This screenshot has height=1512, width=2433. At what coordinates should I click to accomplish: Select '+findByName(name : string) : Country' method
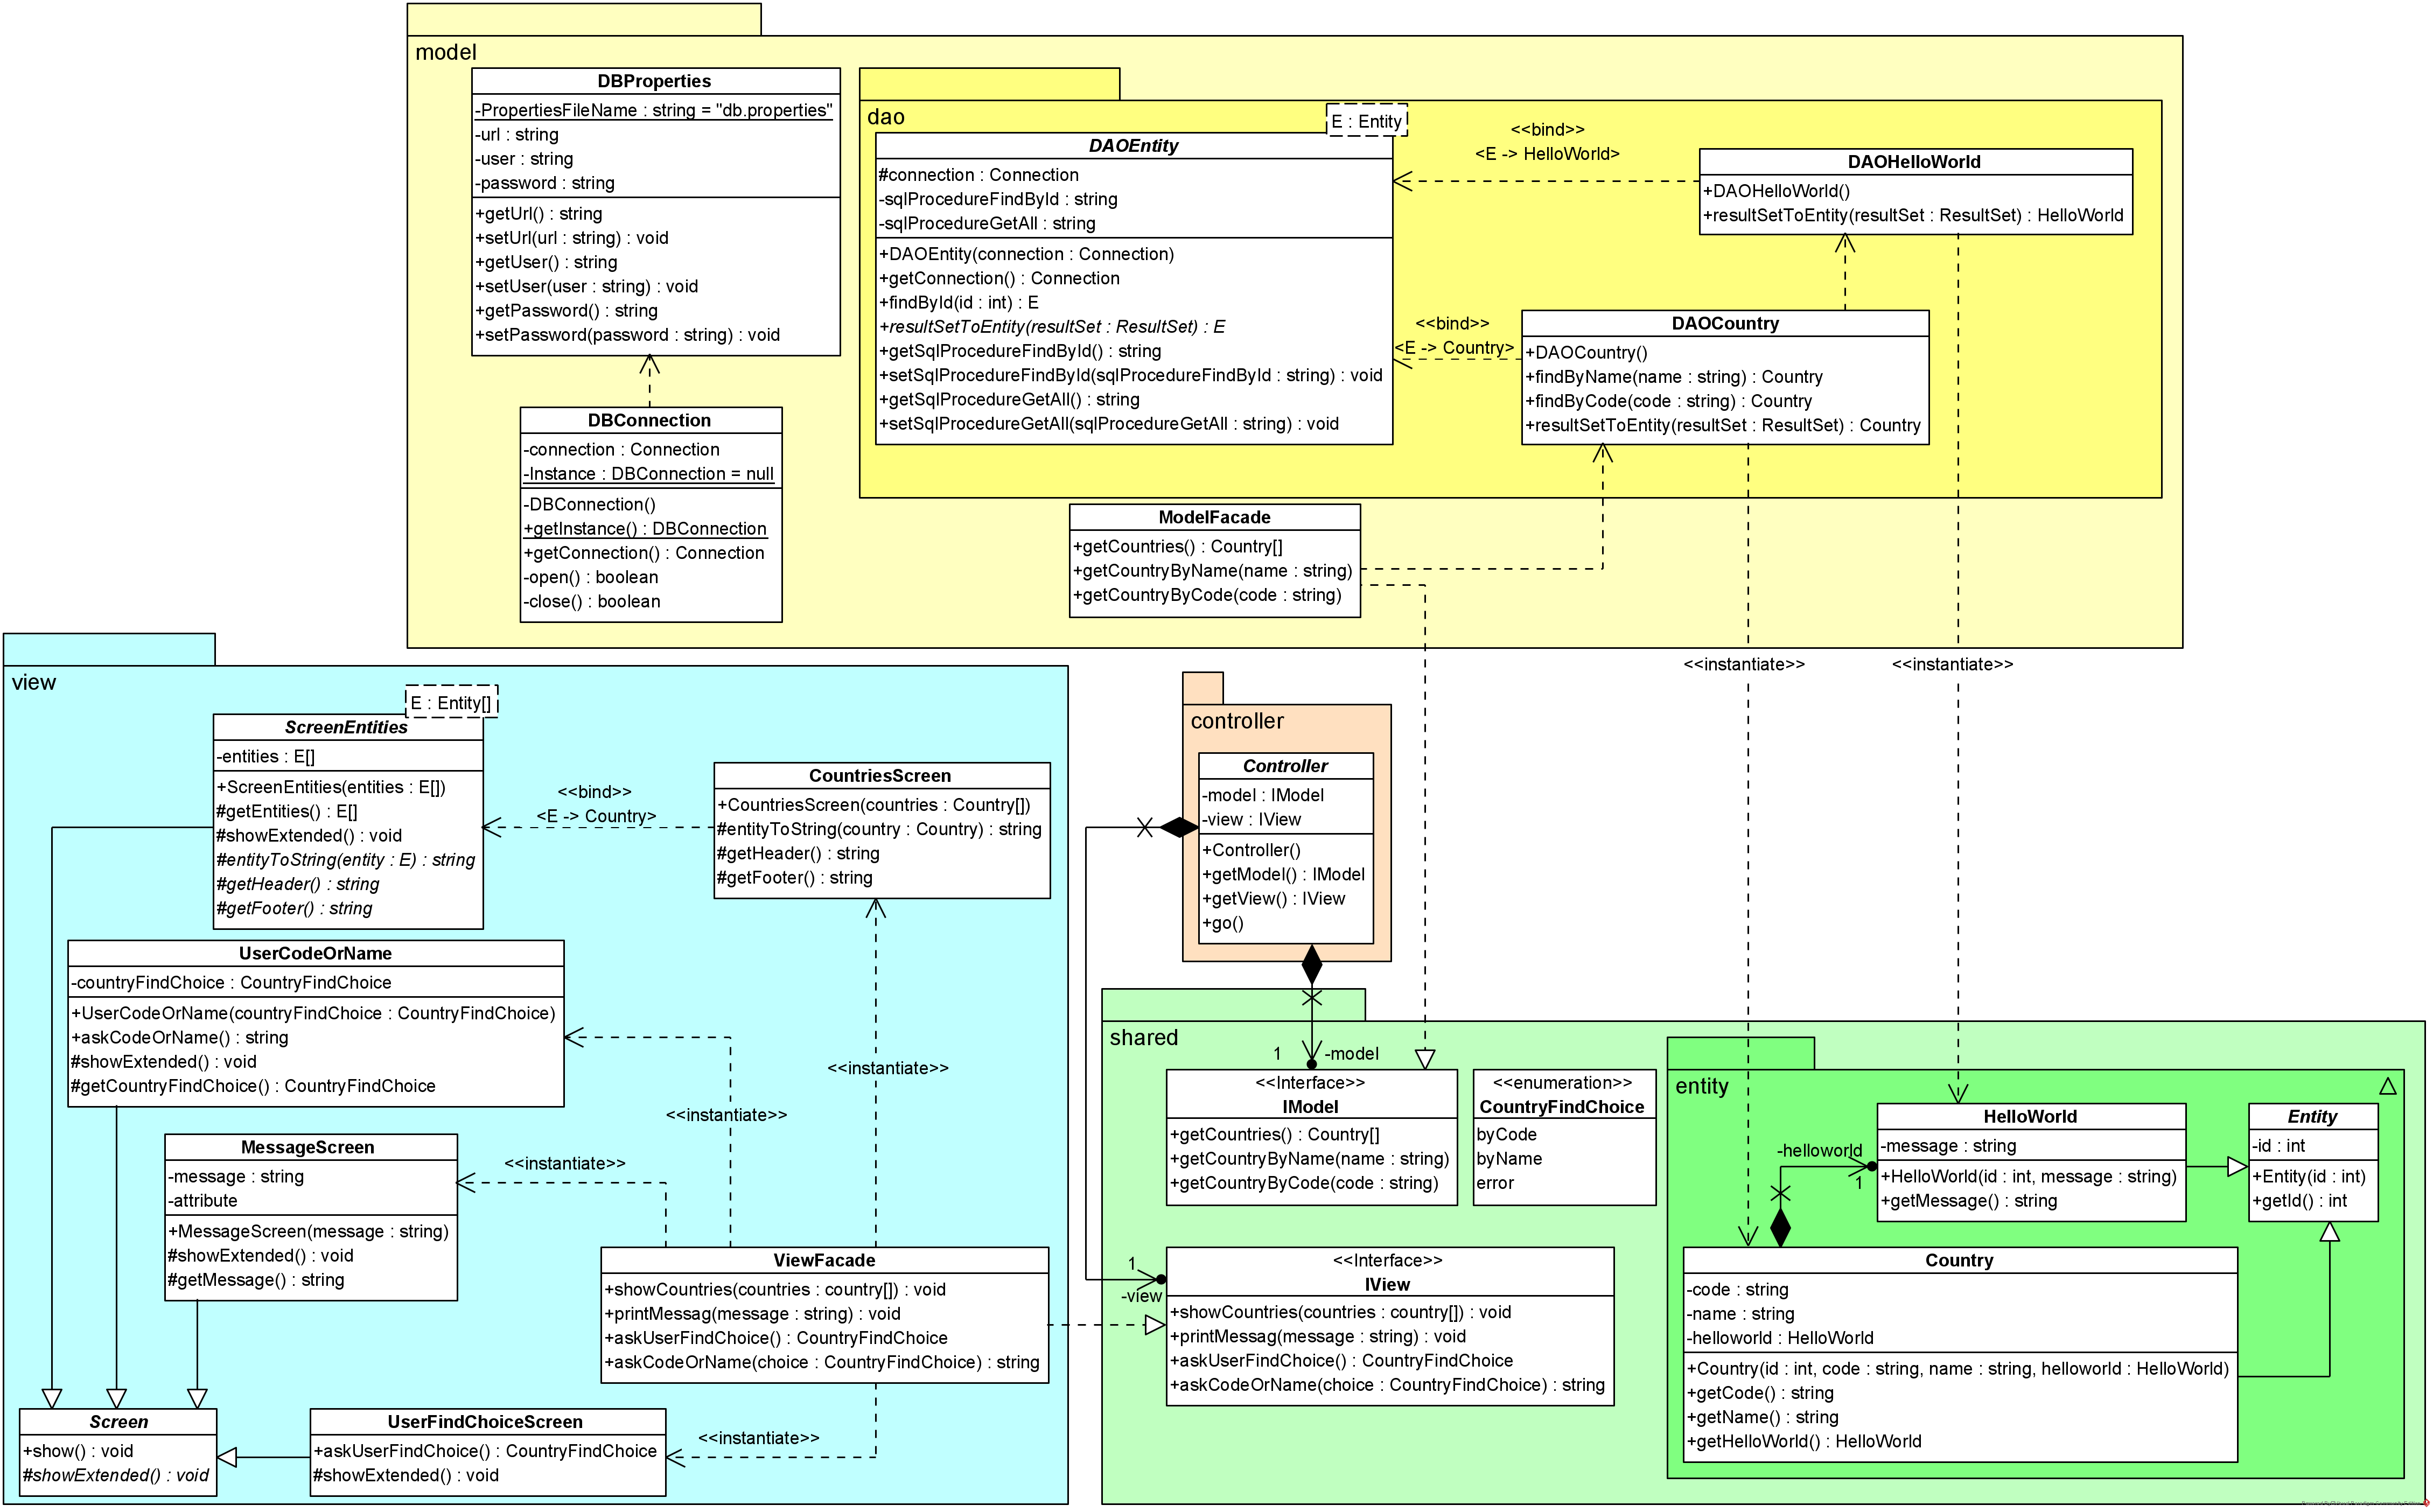(x=1674, y=377)
